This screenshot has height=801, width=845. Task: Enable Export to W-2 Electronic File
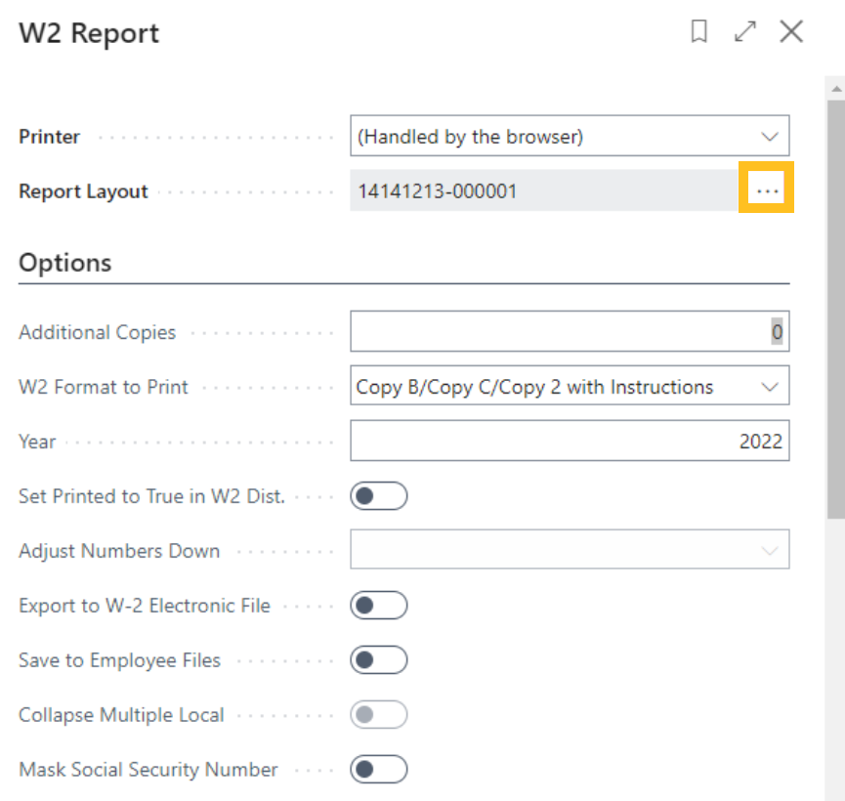coord(378,606)
